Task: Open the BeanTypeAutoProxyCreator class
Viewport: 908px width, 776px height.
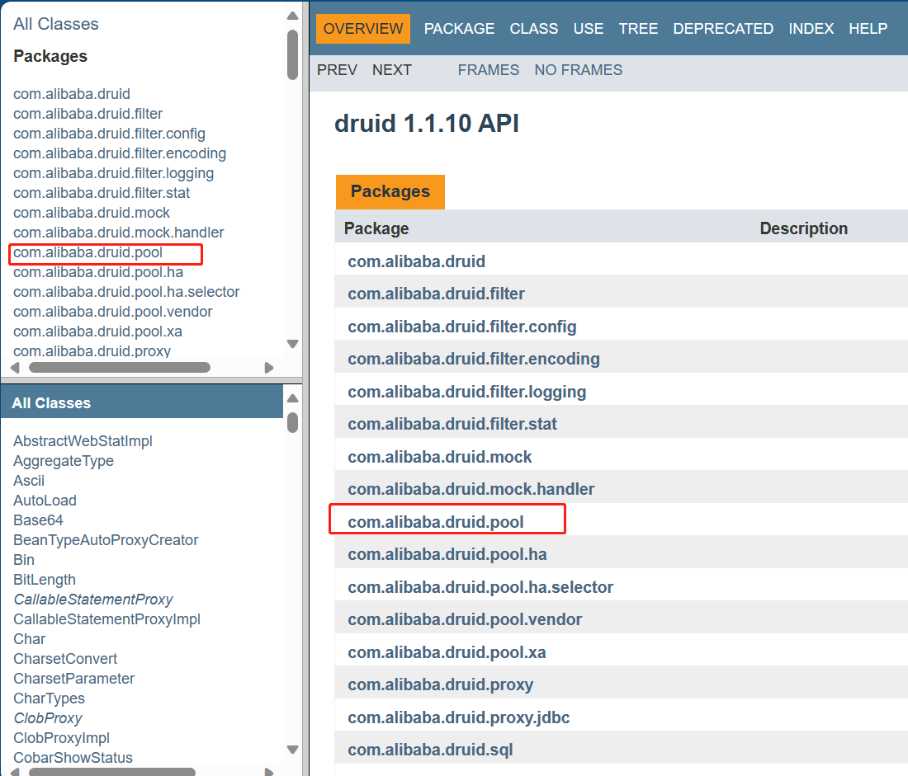Action: (x=106, y=540)
